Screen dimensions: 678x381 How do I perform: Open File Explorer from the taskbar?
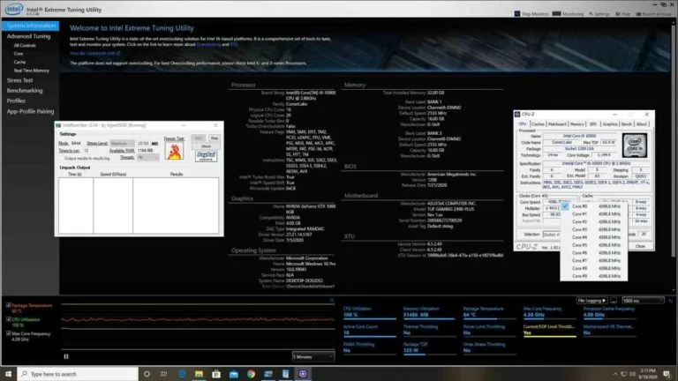click(199, 374)
